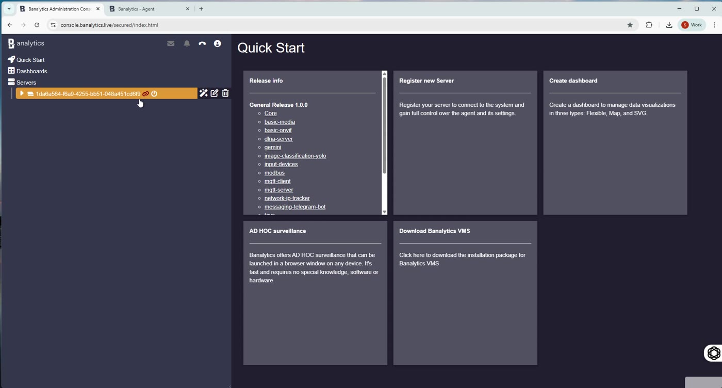Open the image-classification-yolo link

coord(295,156)
